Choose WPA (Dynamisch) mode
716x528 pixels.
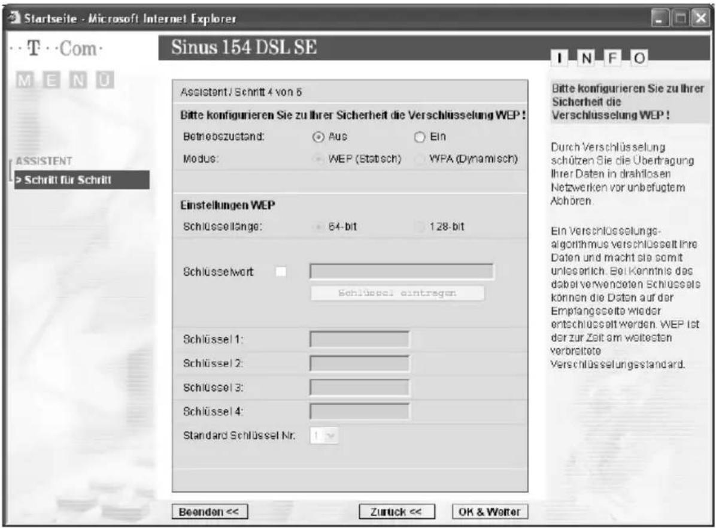point(419,159)
